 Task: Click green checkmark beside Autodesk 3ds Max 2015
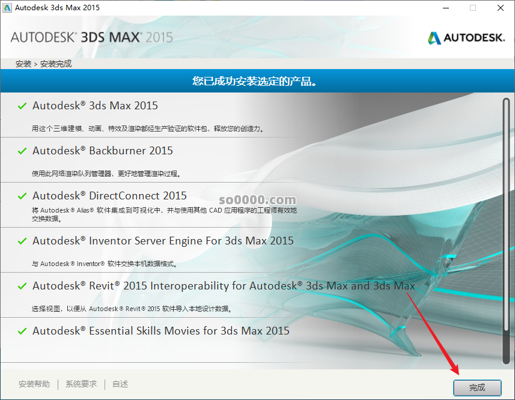click(x=22, y=106)
